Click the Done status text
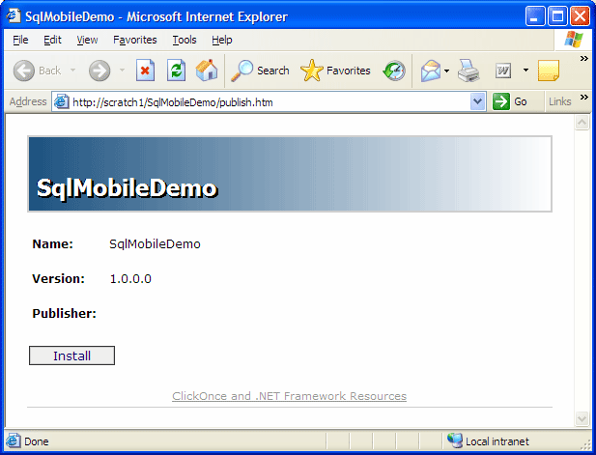This screenshot has height=455, width=596. (x=37, y=441)
